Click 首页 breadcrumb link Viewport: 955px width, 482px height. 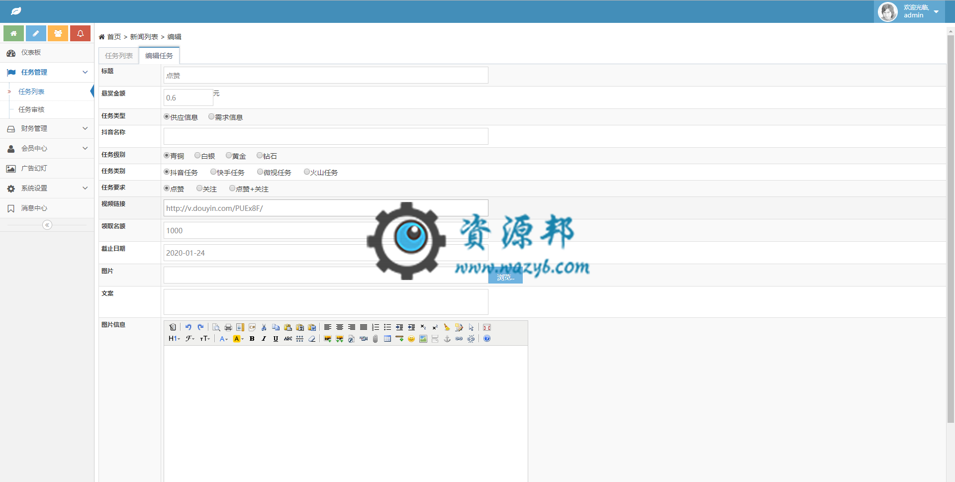pos(114,37)
